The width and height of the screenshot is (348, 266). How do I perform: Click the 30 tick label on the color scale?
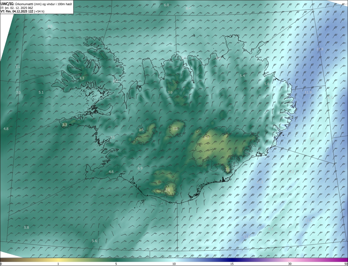290,264
